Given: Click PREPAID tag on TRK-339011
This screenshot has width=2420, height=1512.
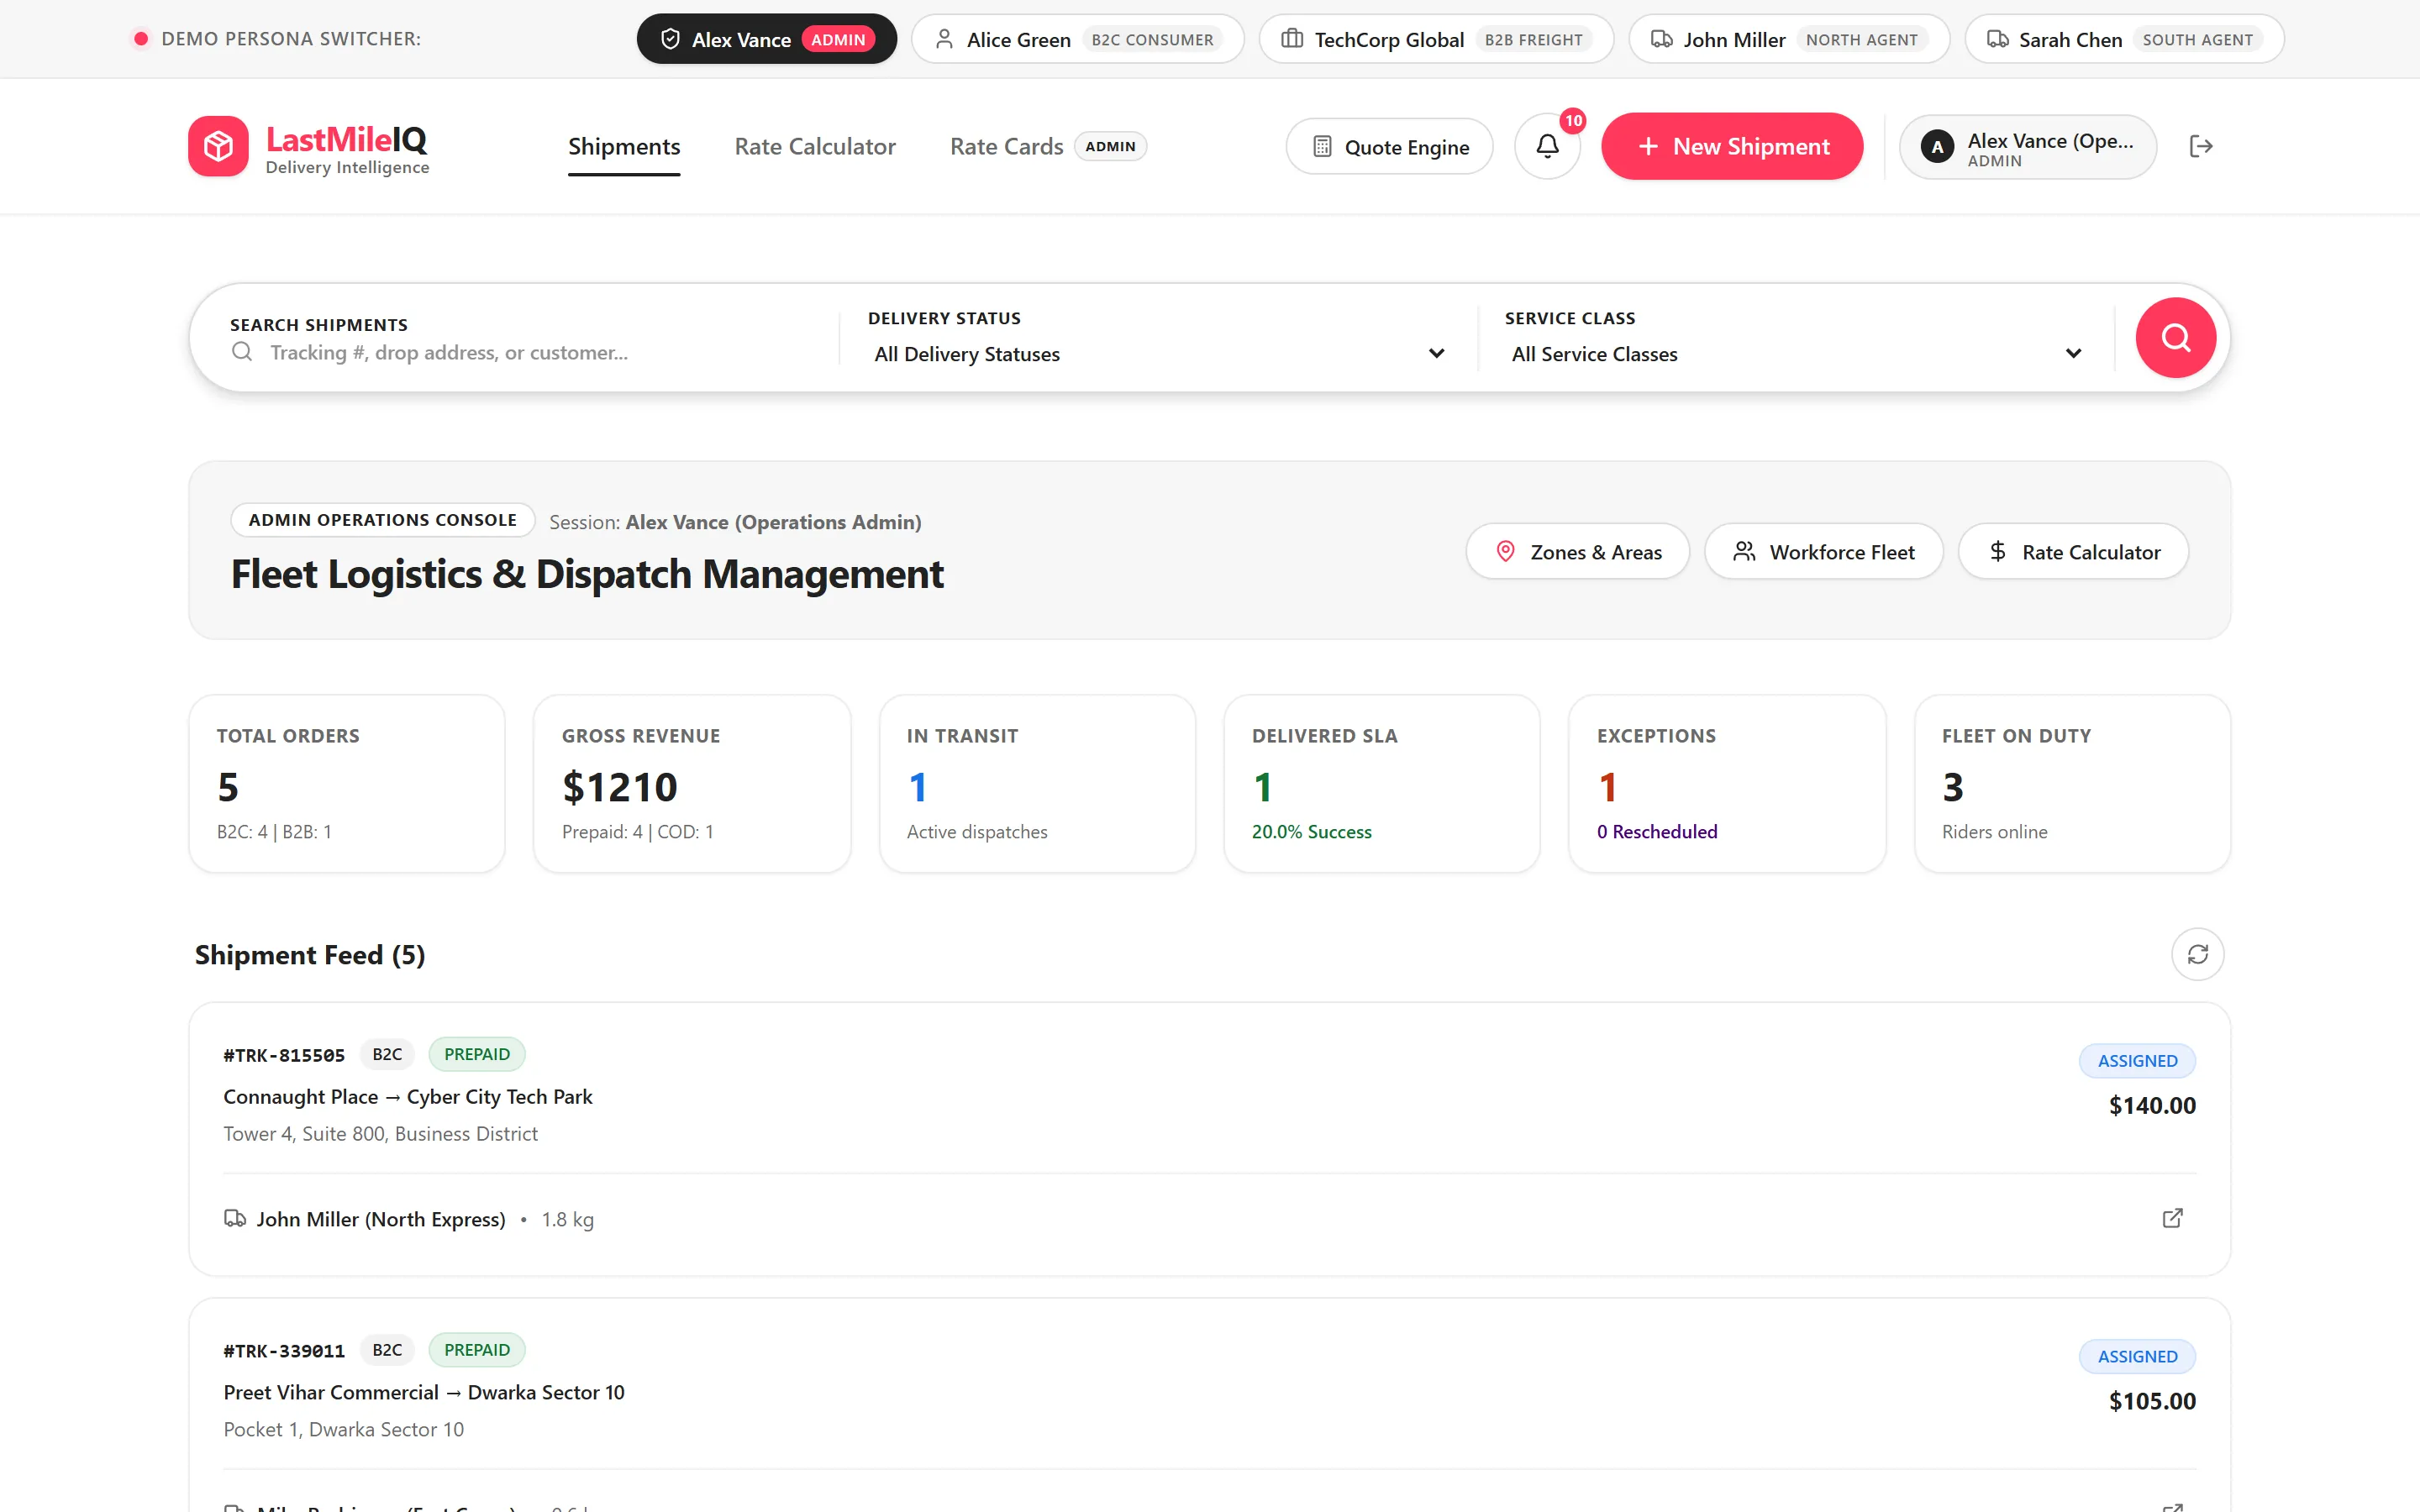Looking at the screenshot, I should coord(477,1350).
